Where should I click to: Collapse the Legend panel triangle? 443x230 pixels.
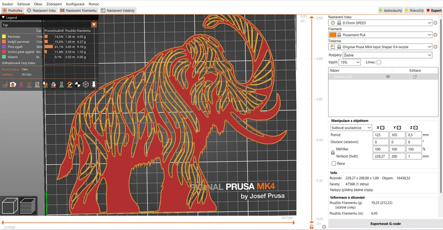coord(3,17)
